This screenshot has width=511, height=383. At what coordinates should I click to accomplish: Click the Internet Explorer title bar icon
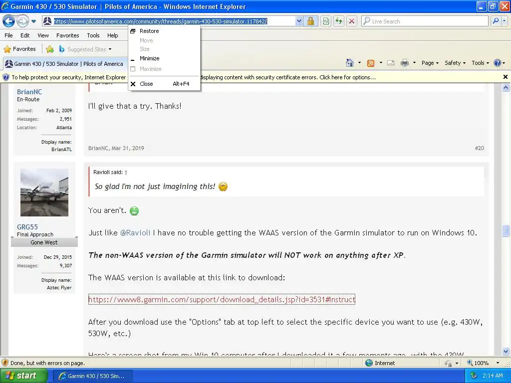5,6
